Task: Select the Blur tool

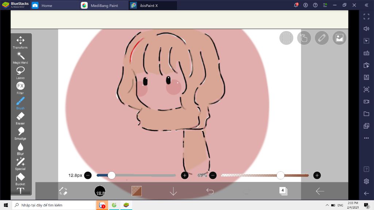Action: [x=20, y=149]
